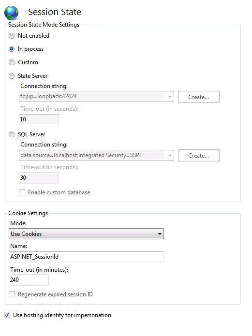Click the cookie time-out field showing 240

tap(29, 280)
